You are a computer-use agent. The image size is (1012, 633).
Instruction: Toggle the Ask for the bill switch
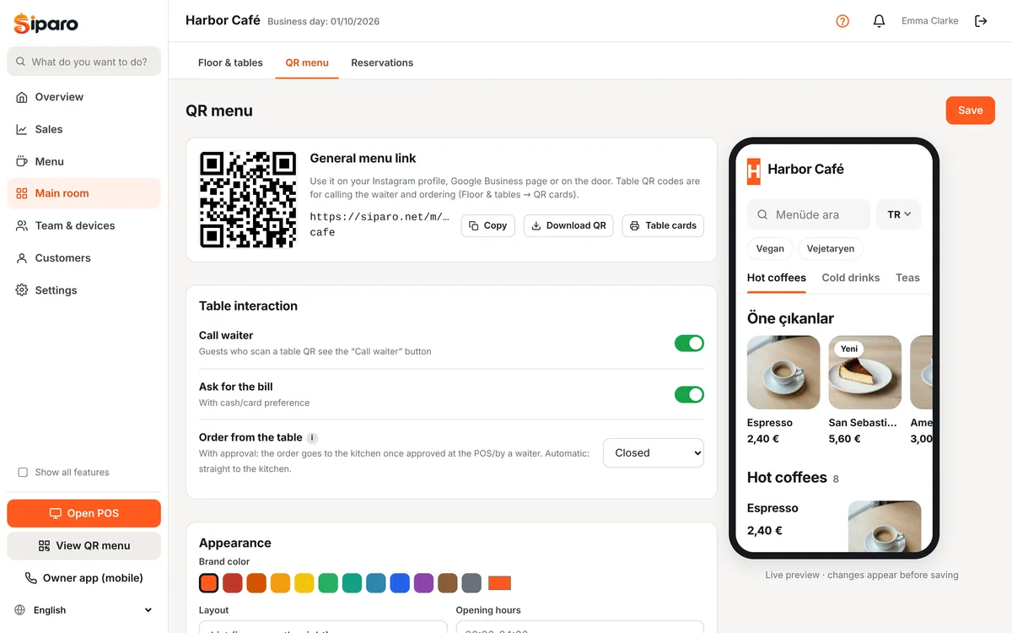[689, 394]
